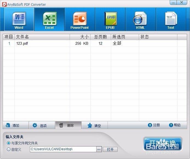
Task: Select 自定义 custom folder radio option
Action: coord(14,149)
